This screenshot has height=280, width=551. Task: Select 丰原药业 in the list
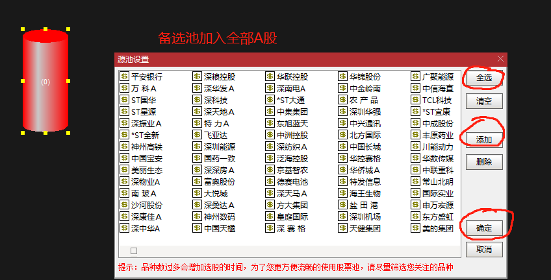pos(438,135)
